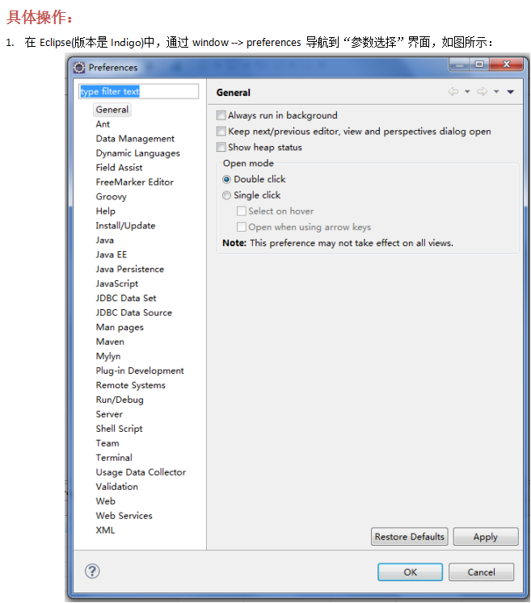Choose the Double click open mode
Image resolution: width=531 pixels, height=603 pixels.
226,179
